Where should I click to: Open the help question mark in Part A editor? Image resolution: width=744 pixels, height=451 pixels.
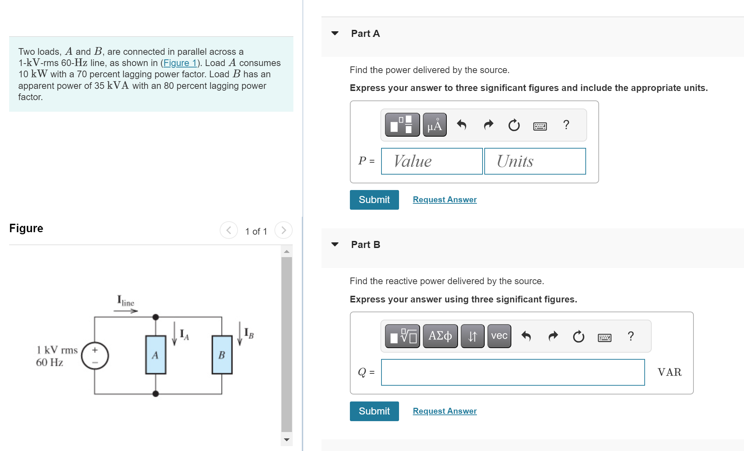click(x=566, y=124)
